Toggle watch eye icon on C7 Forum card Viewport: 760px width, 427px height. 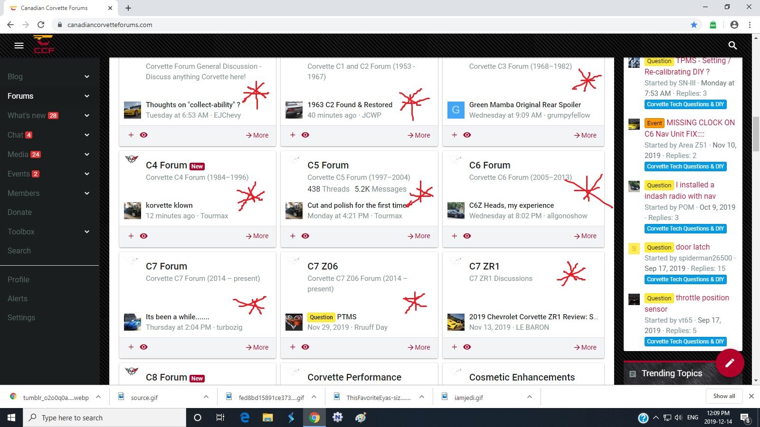[x=143, y=347]
